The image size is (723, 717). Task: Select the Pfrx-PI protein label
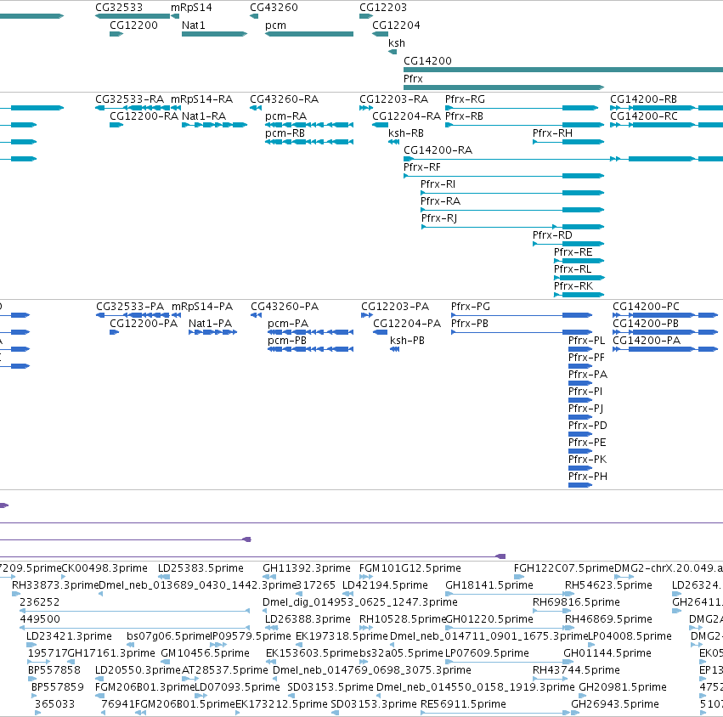pos(585,392)
